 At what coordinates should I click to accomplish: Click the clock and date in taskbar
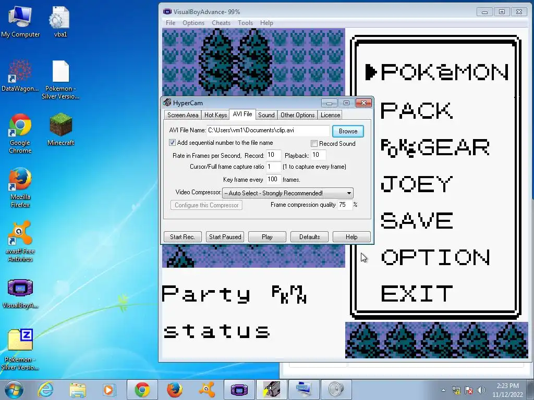click(507, 390)
